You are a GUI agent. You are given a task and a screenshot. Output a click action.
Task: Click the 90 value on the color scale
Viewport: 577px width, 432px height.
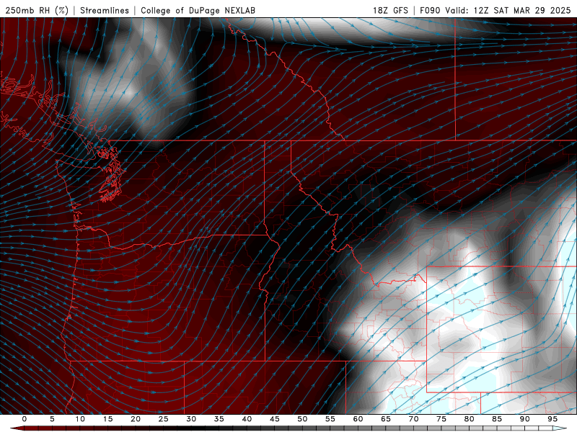[524, 419]
